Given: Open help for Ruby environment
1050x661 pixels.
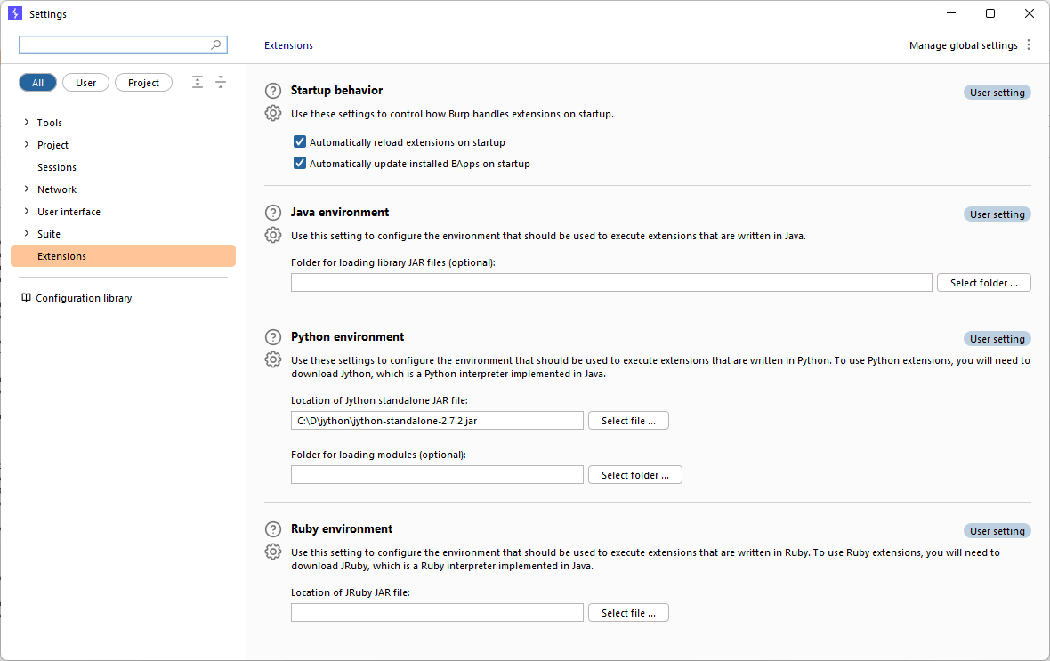Looking at the screenshot, I should pyautogui.click(x=272, y=529).
